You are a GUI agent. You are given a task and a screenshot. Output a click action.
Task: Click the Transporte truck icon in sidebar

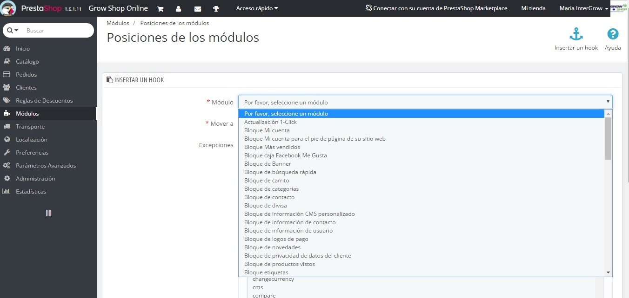coord(7,126)
